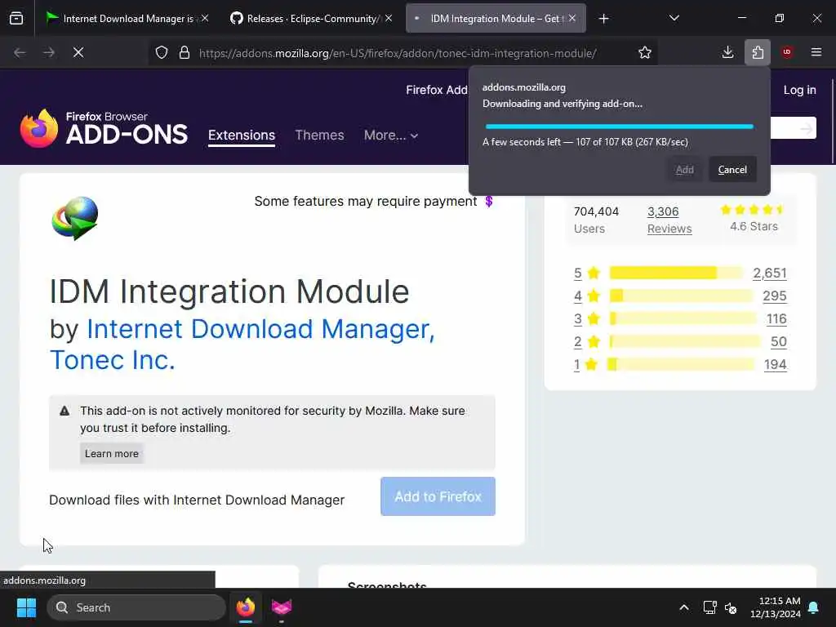View site security lock icon
Viewport: 836px width, 627px height.
pyautogui.click(x=185, y=53)
